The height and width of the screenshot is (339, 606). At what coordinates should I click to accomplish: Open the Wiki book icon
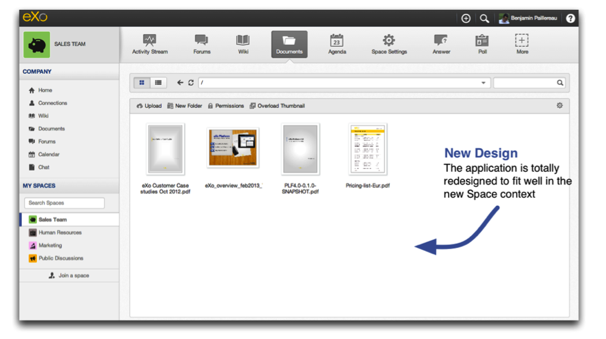point(243,40)
